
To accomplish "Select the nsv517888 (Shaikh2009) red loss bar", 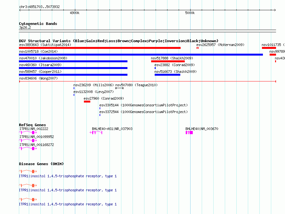I will click(x=168, y=61).
